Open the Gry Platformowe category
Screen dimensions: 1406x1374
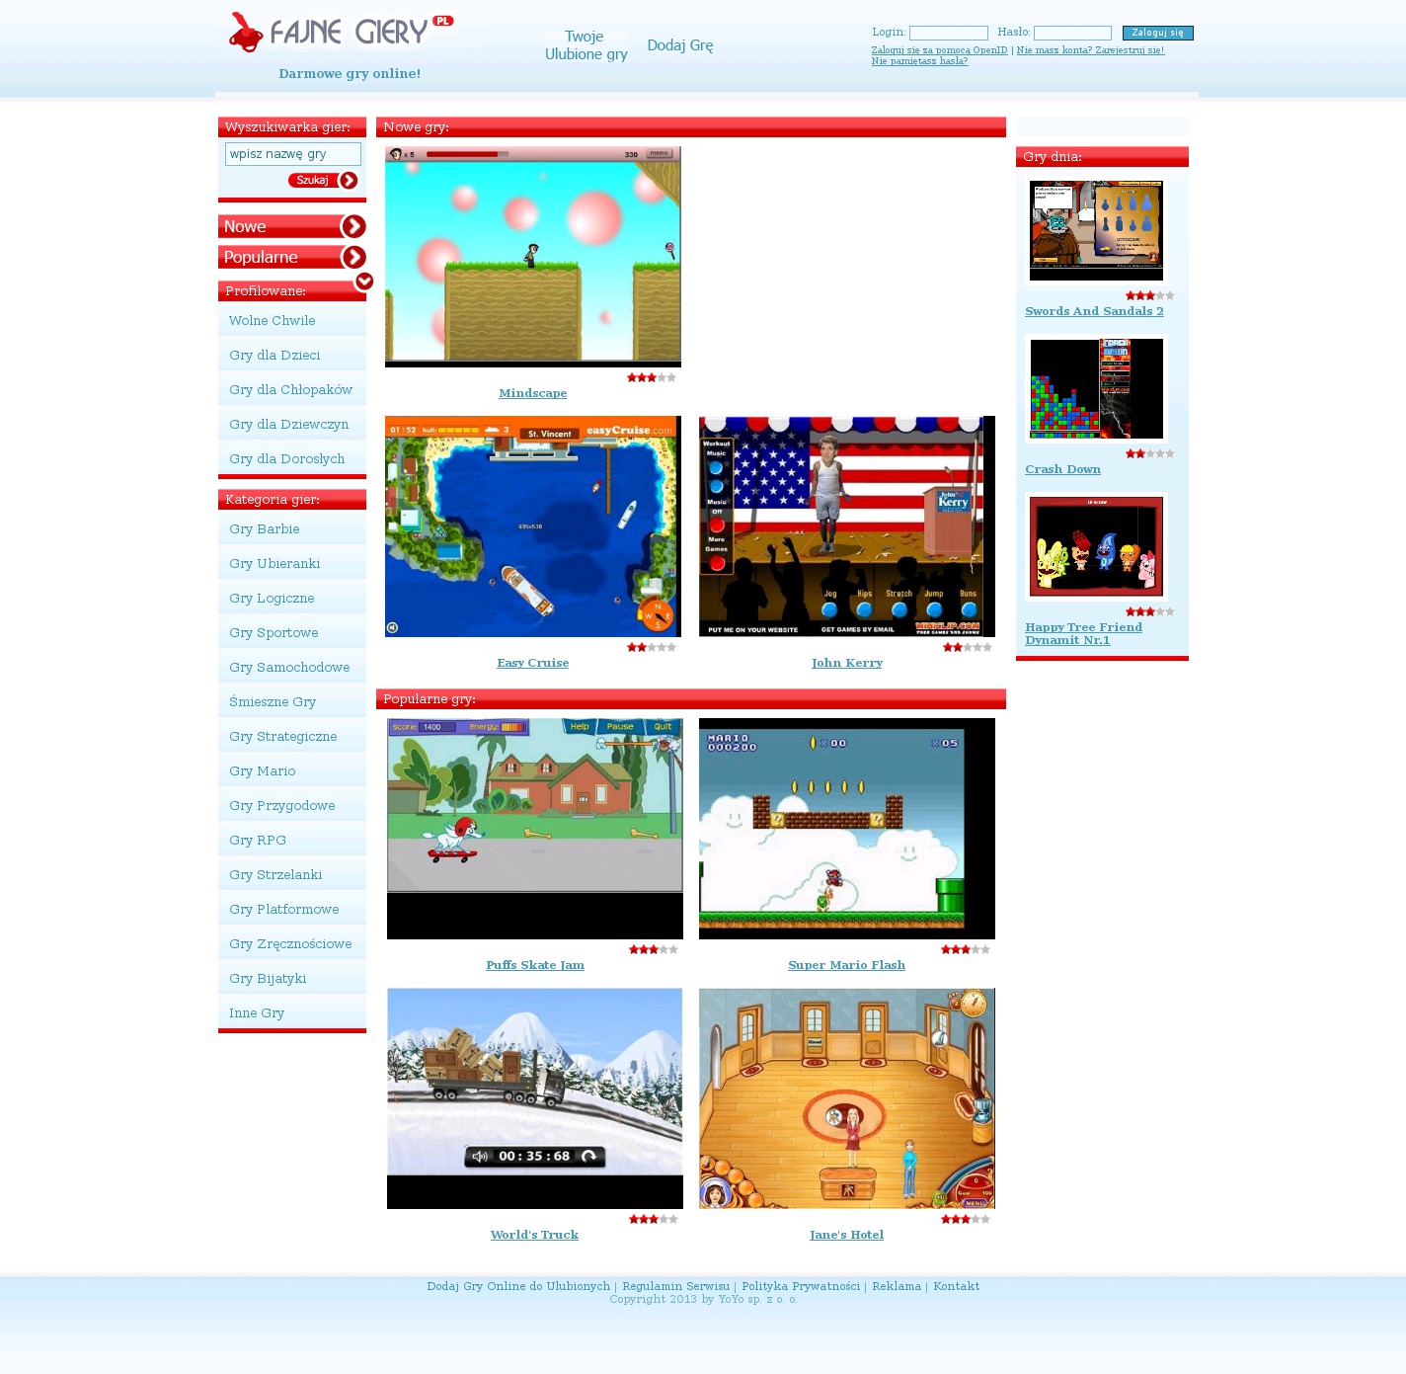coord(292,910)
